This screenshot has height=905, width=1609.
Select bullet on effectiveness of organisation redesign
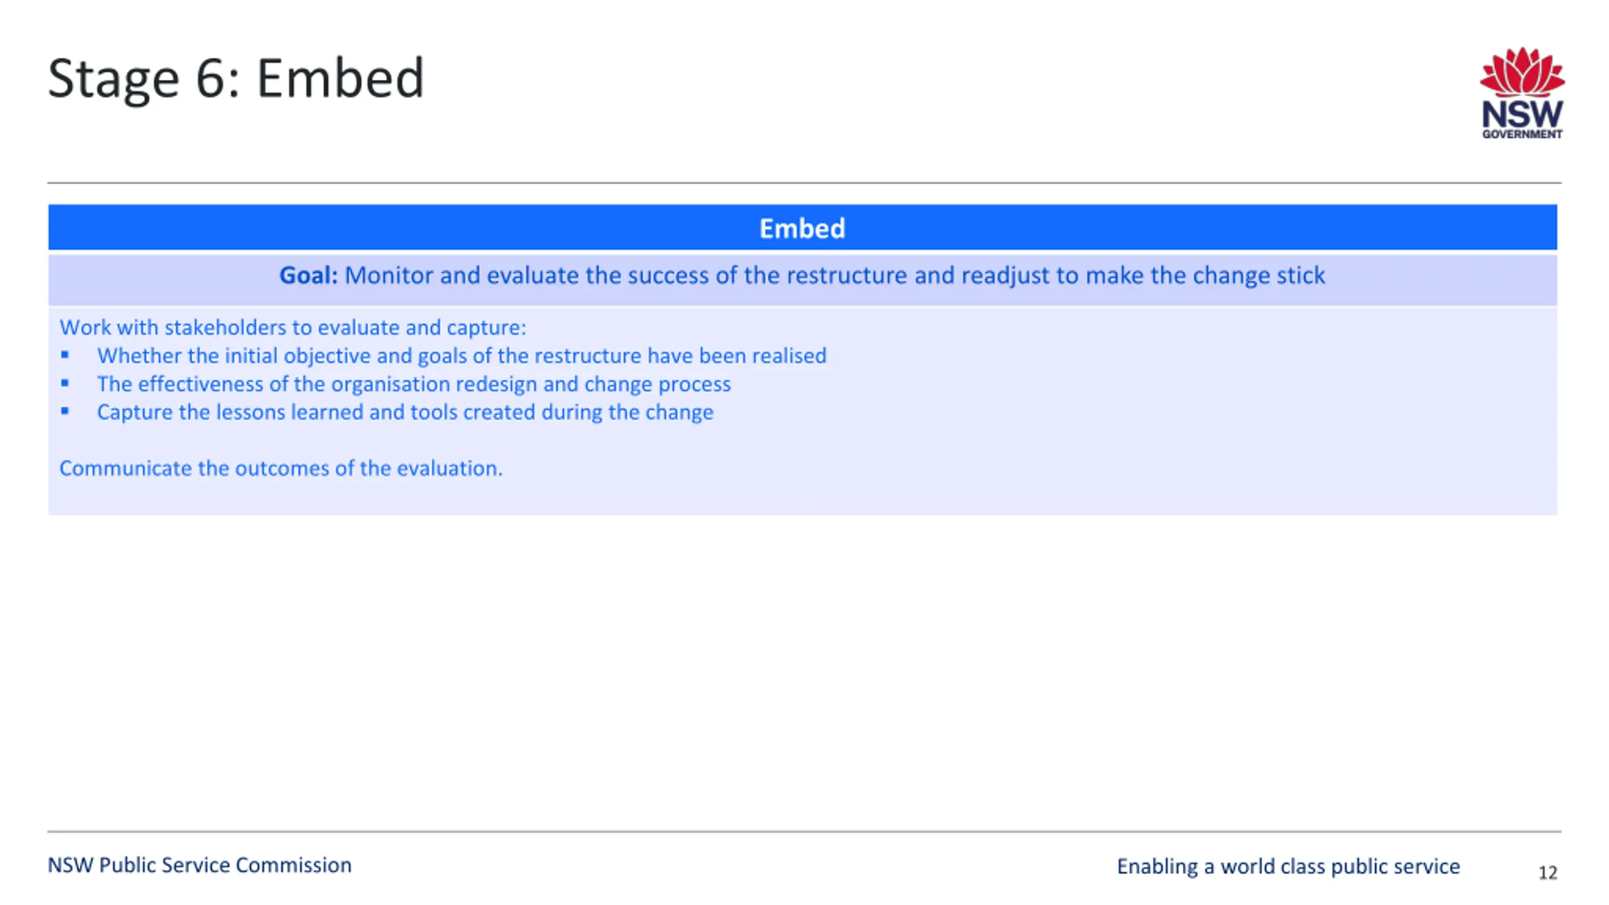point(414,384)
